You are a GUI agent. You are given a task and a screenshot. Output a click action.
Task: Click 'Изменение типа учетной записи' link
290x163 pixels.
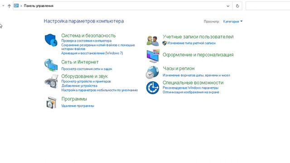coord(191,43)
